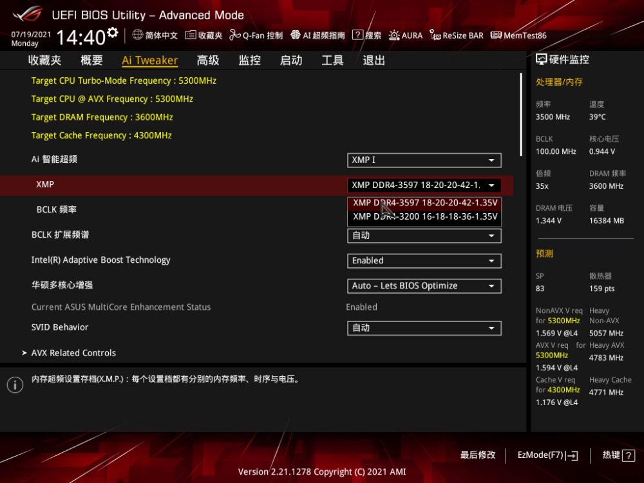
Task: Open the 退出 tab
Action: coord(374,61)
